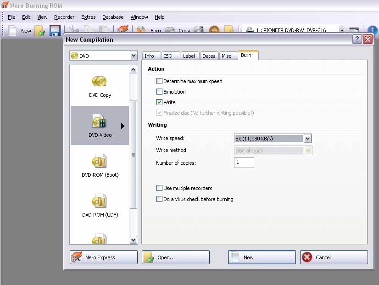Click the Number of copies field
This screenshot has width=379, height=285.
tap(244, 162)
